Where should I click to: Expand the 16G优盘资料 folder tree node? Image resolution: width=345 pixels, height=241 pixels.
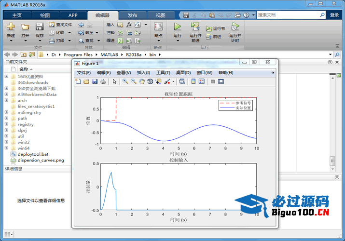6,76
